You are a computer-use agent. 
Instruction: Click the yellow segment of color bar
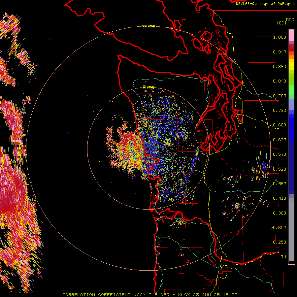291,65
